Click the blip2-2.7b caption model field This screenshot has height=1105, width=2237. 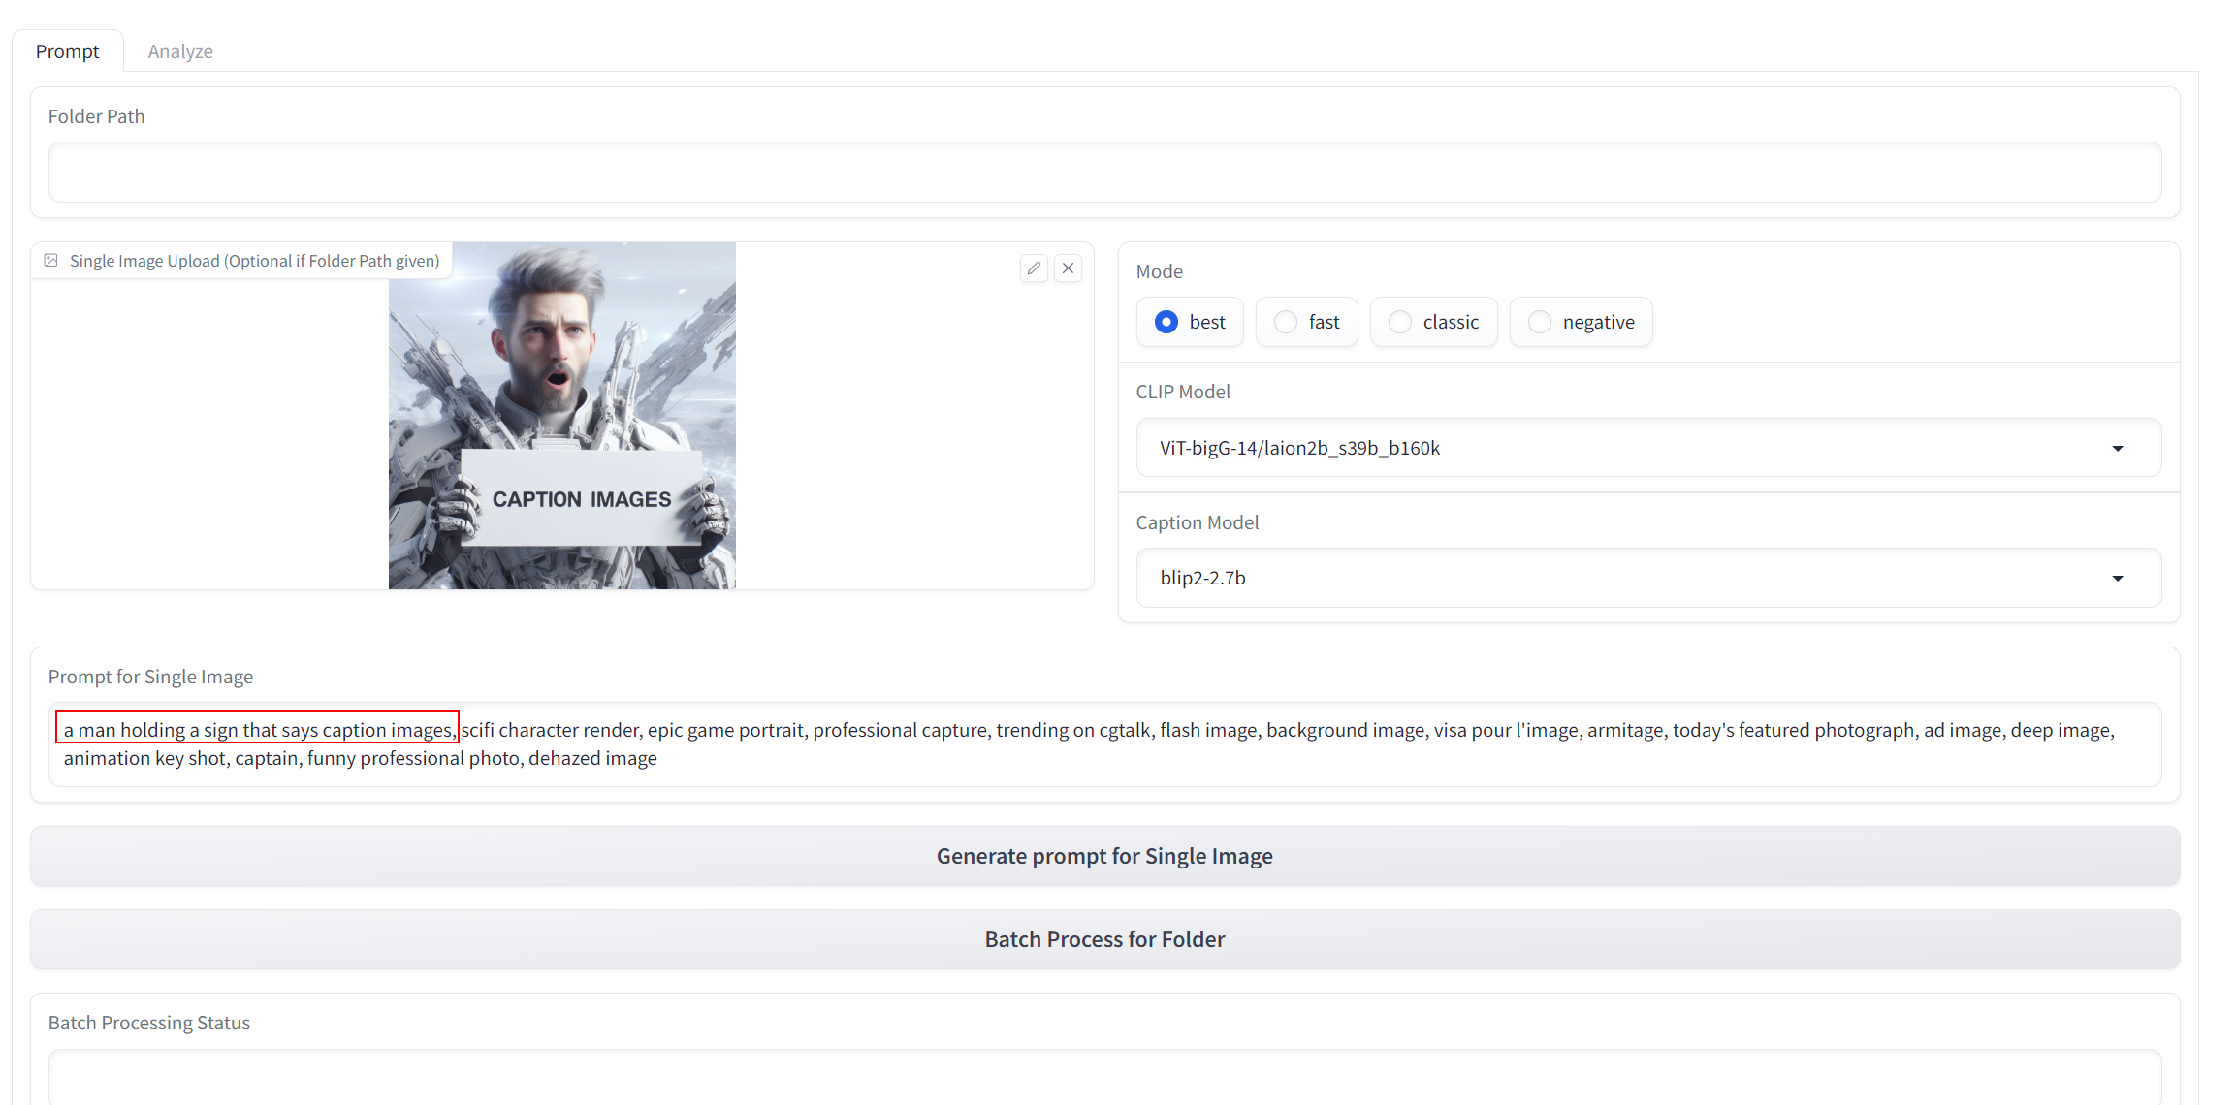[1202, 578]
